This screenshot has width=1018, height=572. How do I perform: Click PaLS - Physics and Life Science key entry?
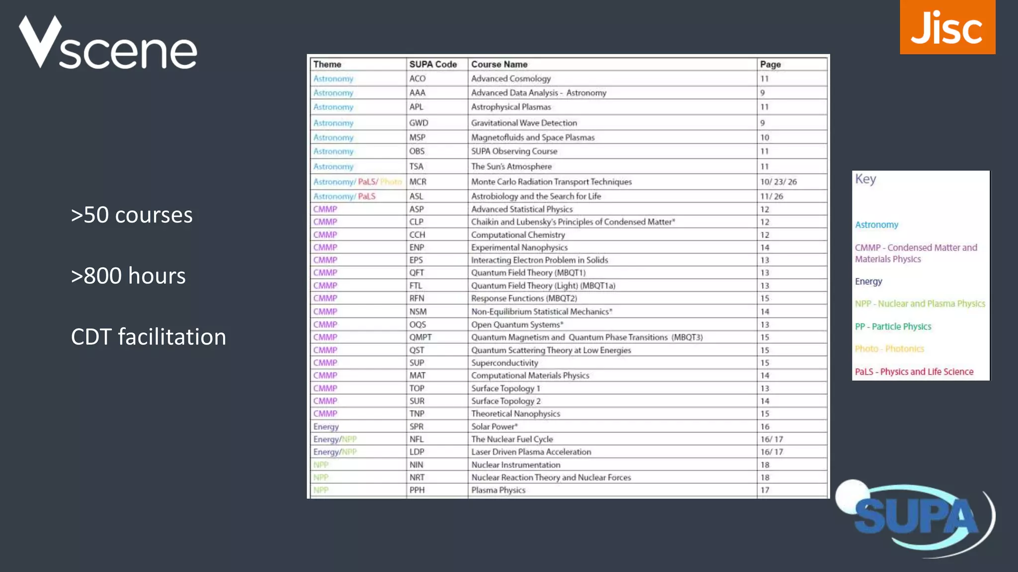tap(914, 372)
